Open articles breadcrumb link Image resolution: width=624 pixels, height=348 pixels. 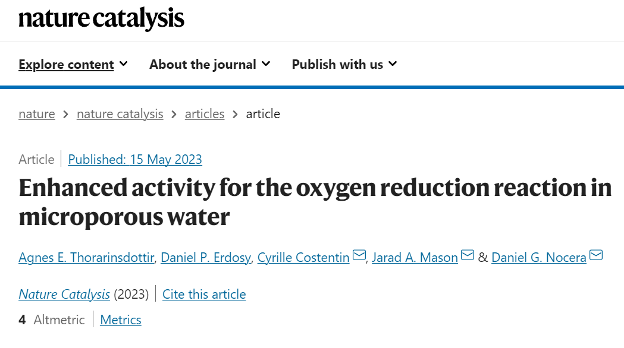pos(205,114)
